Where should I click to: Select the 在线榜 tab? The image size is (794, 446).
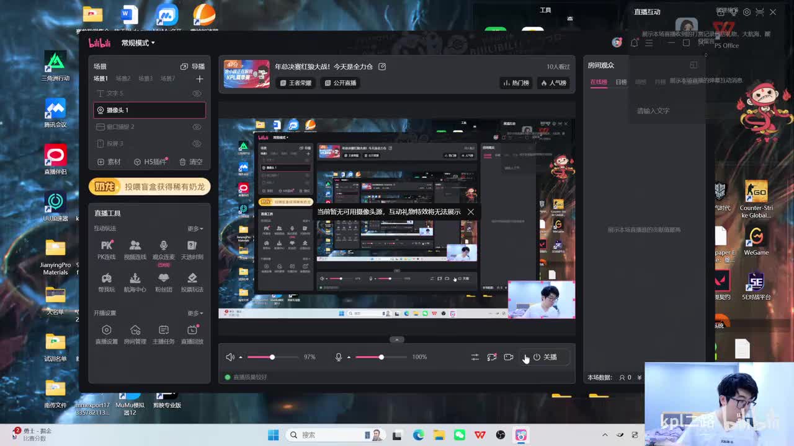tap(599, 82)
